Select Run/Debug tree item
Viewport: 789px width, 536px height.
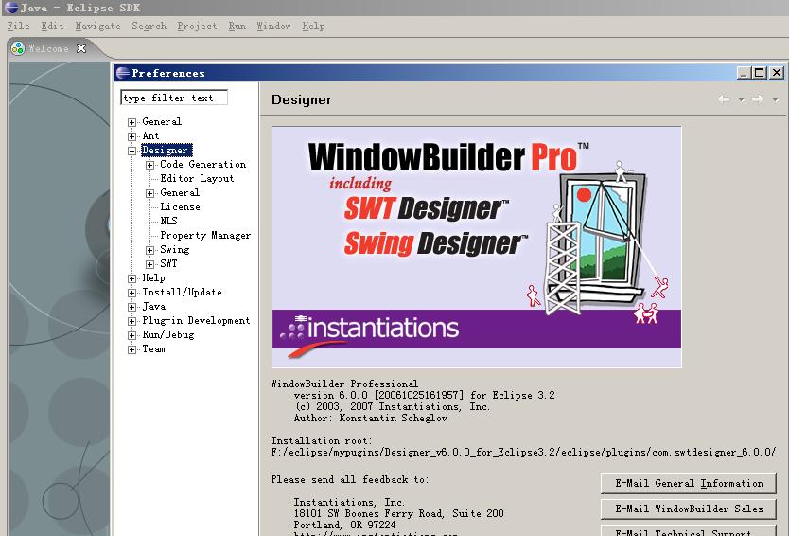point(168,335)
